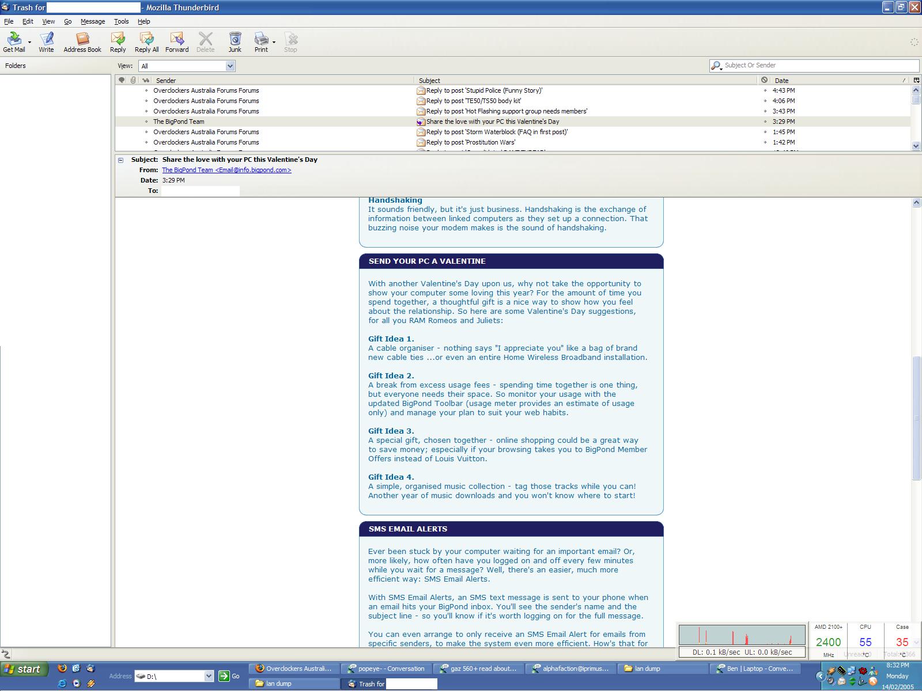
Task: Click the read status column header icon
Action: tap(146, 80)
